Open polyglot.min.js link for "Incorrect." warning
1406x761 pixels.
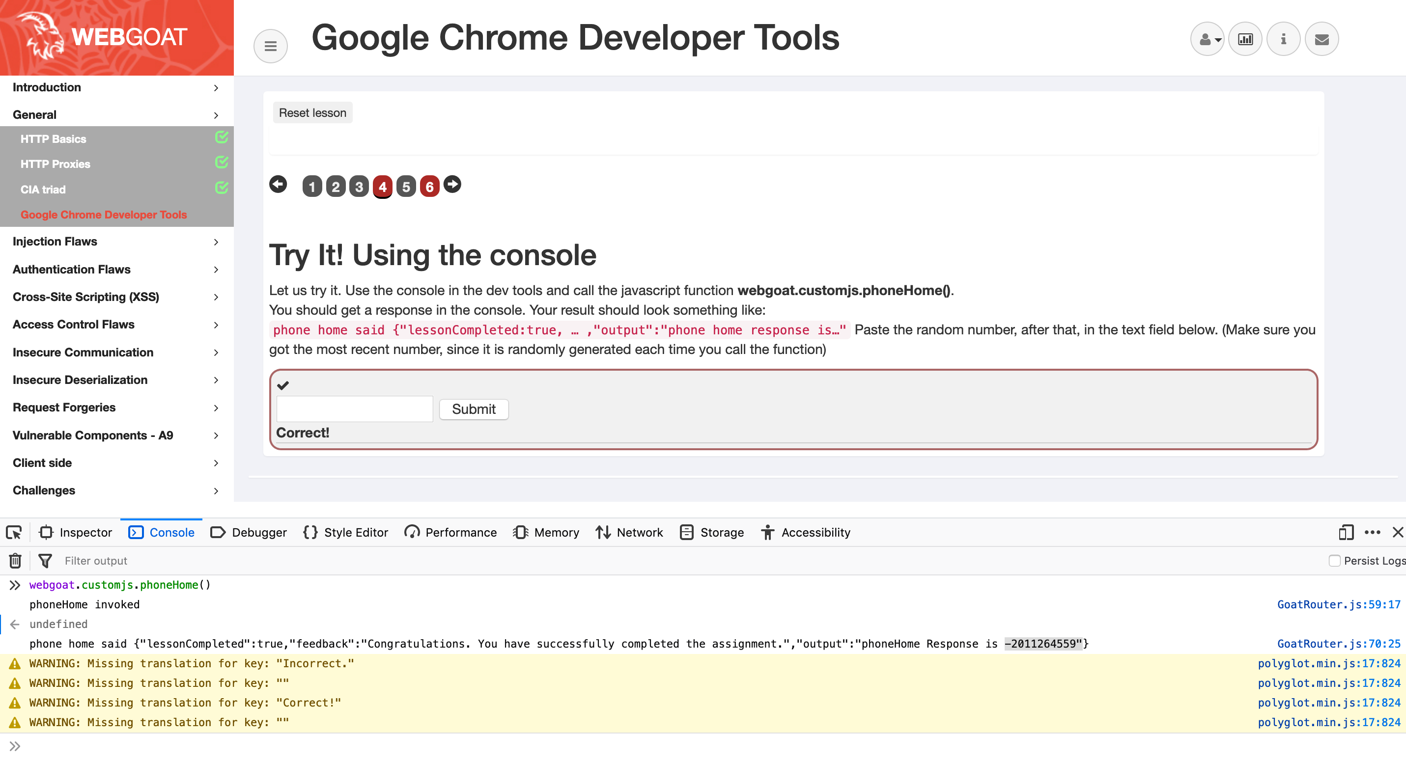coord(1329,663)
